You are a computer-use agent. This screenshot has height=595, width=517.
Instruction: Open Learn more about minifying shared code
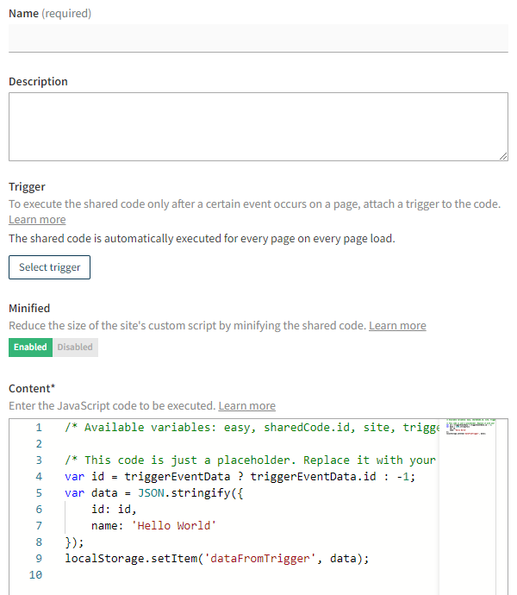[x=397, y=326]
